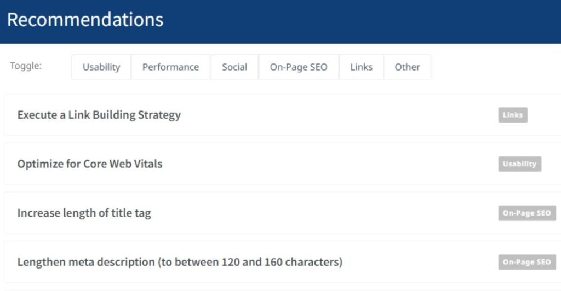Toggle the Social filter button
The height and width of the screenshot is (291, 561).
[234, 67]
